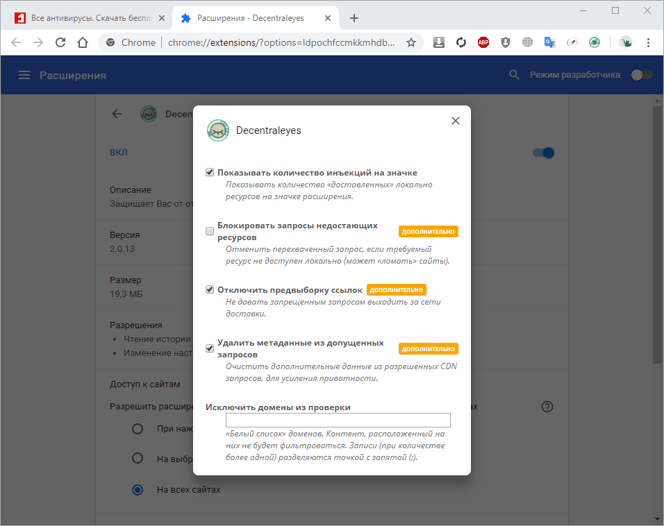Click the Режим разработчика label
The width and height of the screenshot is (664, 526).
574,75
